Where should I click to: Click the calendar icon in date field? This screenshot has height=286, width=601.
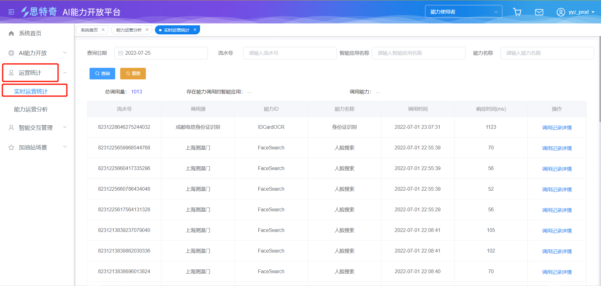(x=121, y=53)
